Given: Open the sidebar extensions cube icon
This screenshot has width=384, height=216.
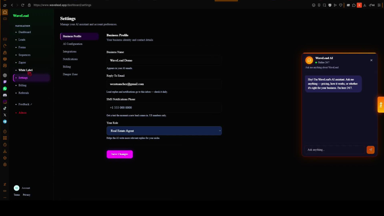Looking at the screenshot, I should point(5,158).
